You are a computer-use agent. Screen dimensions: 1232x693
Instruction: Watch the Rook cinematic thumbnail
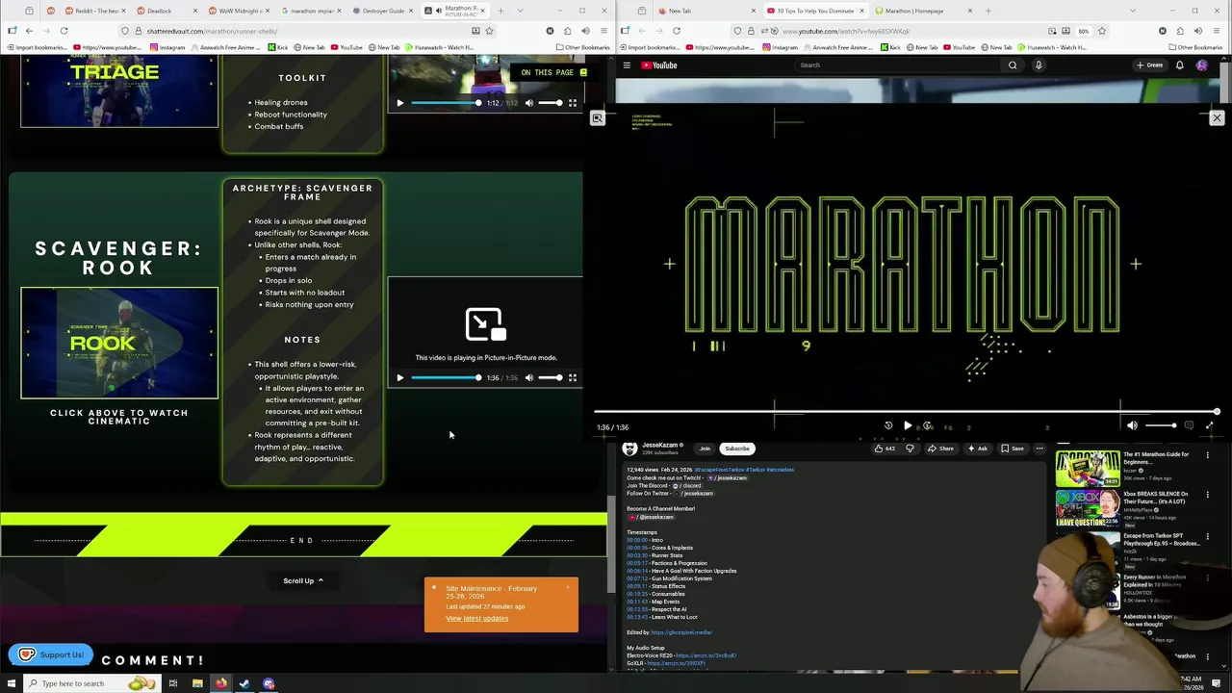[x=119, y=343]
